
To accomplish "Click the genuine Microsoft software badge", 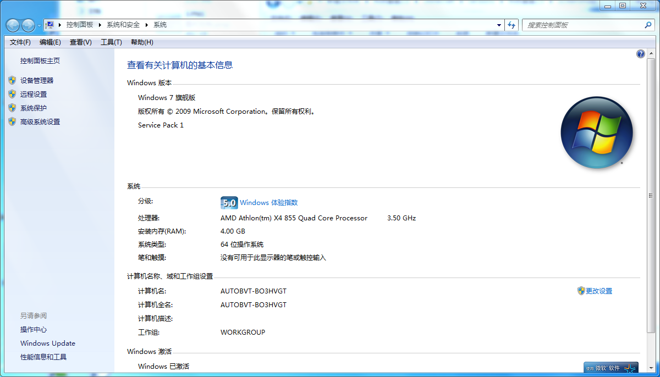I will point(611,368).
